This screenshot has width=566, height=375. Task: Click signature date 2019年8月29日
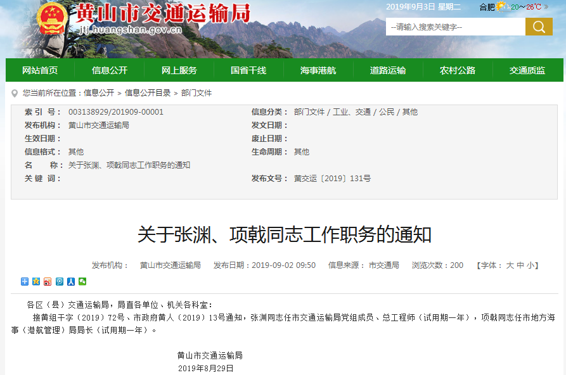click(206, 368)
